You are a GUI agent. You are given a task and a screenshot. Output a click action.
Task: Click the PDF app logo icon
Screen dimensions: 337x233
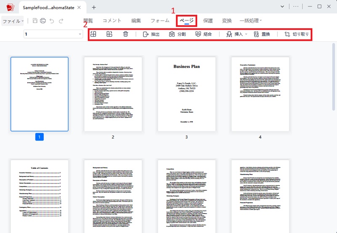[10, 7]
